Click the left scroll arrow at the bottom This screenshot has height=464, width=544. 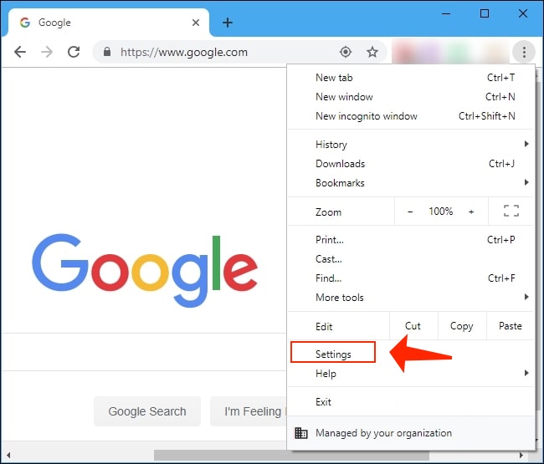8,455
